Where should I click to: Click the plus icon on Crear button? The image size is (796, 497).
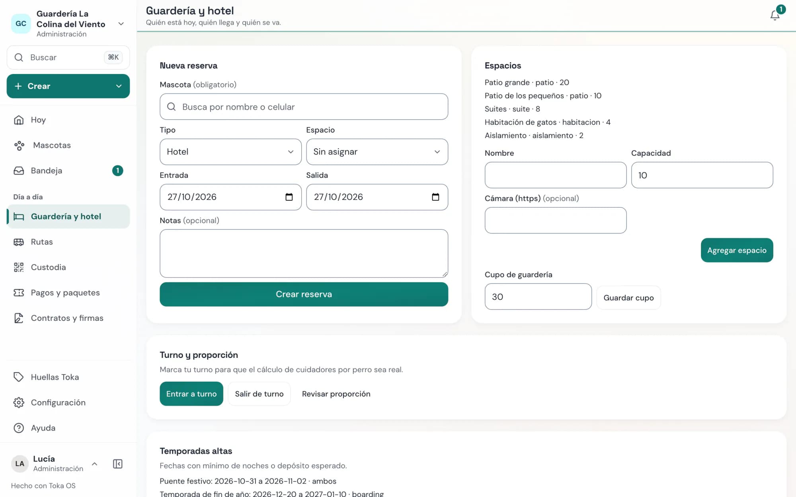[18, 86]
